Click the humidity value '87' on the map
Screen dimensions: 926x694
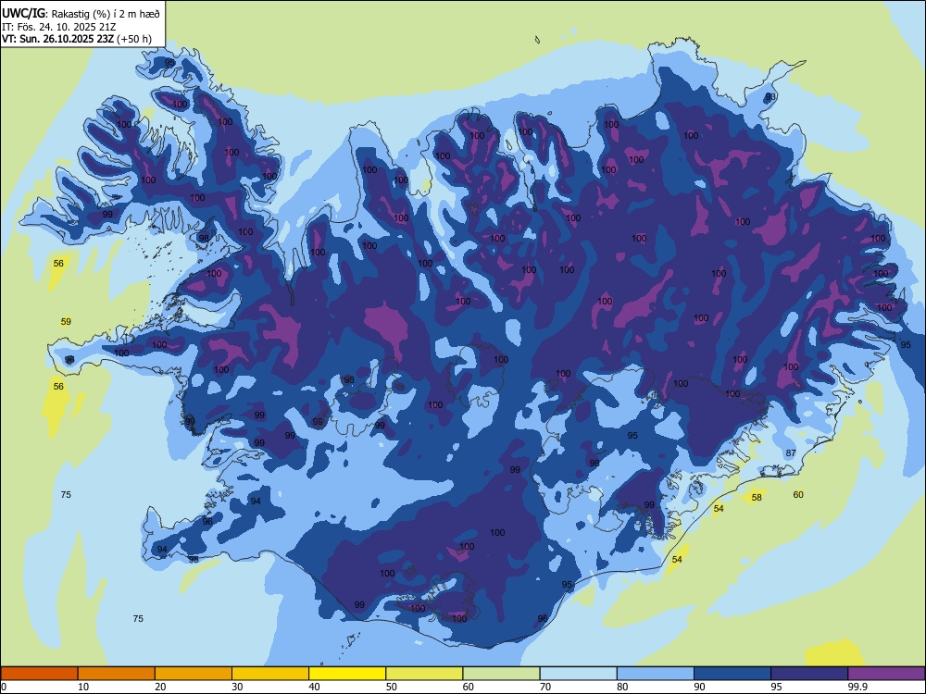pyautogui.click(x=791, y=453)
